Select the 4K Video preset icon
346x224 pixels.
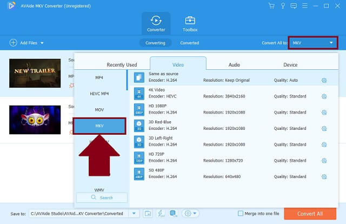(x=139, y=94)
